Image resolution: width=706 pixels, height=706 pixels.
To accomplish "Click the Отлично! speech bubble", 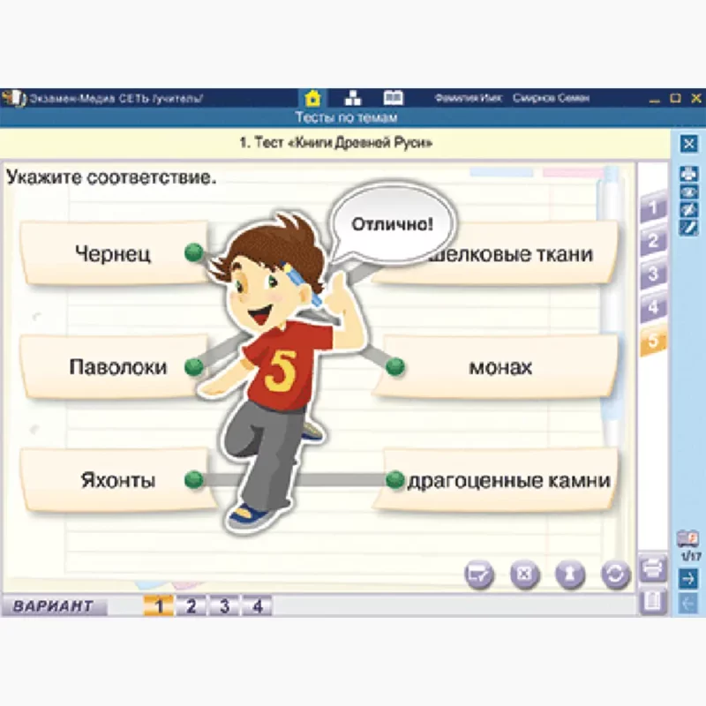I will pos(392,224).
